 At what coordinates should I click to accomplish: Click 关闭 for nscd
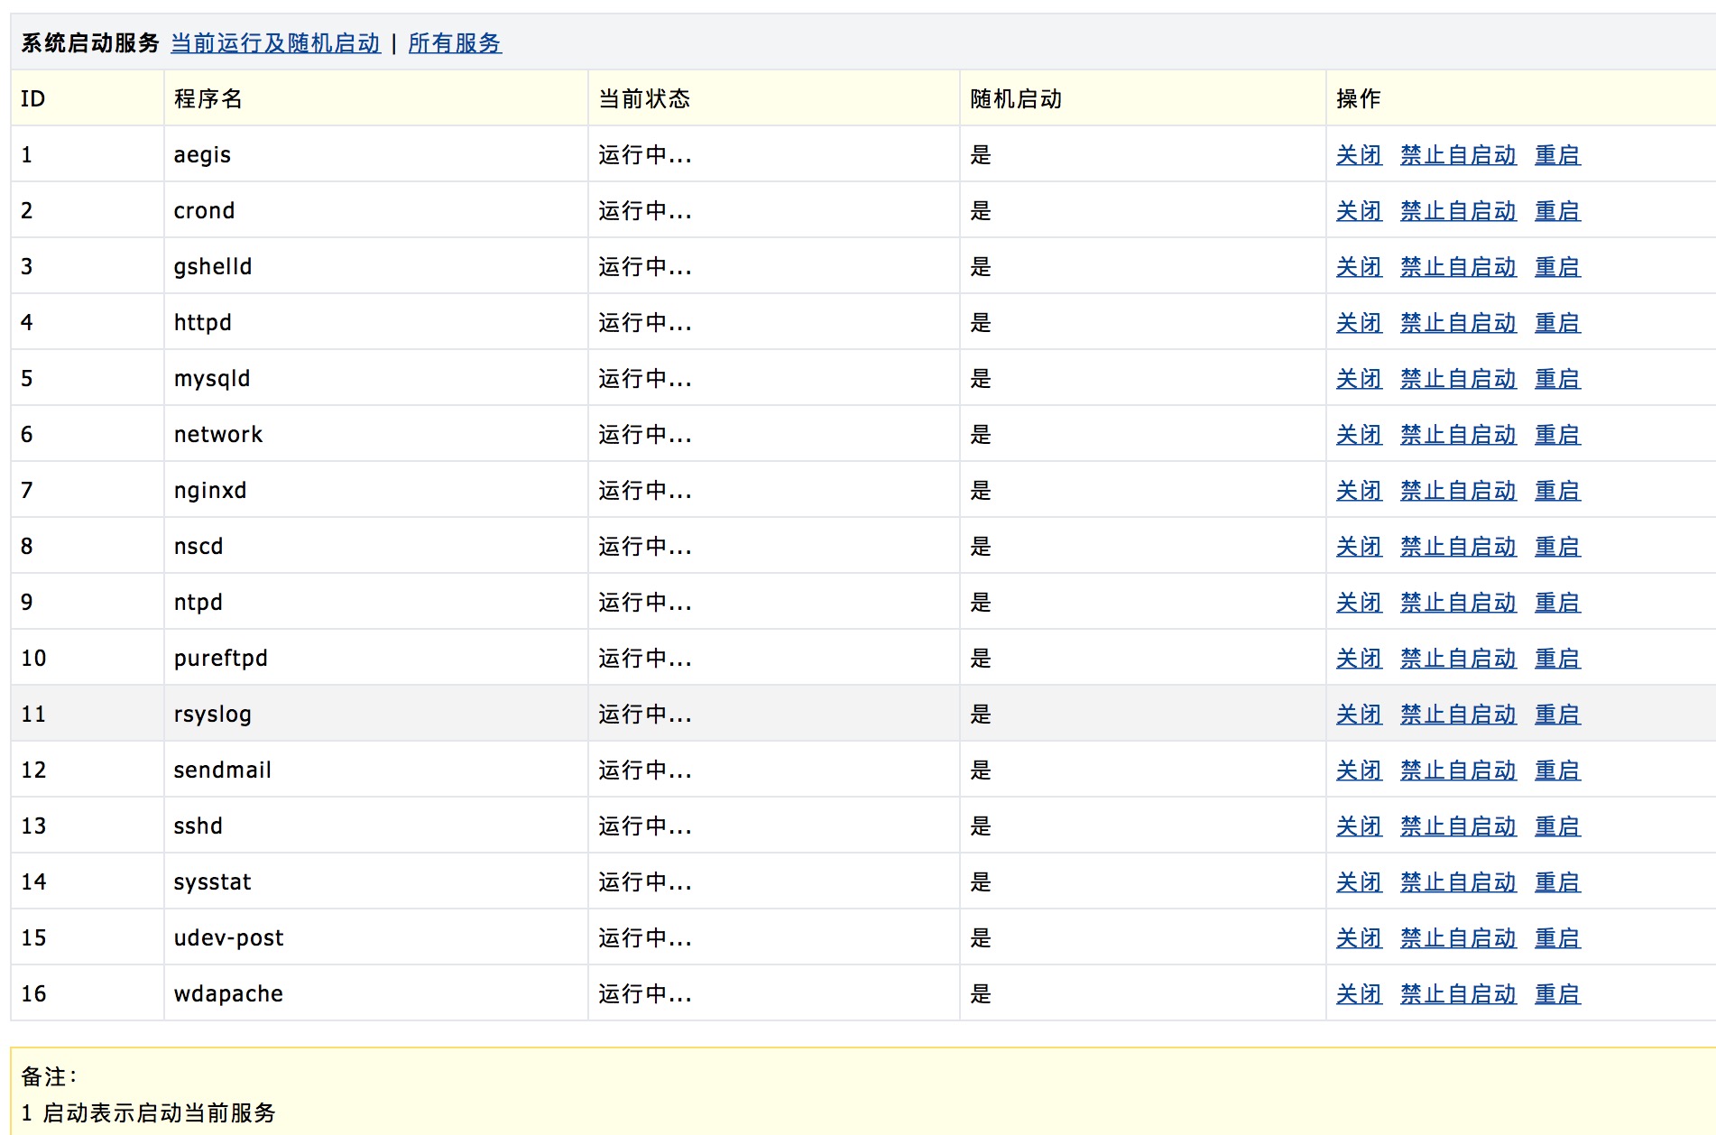1359,547
